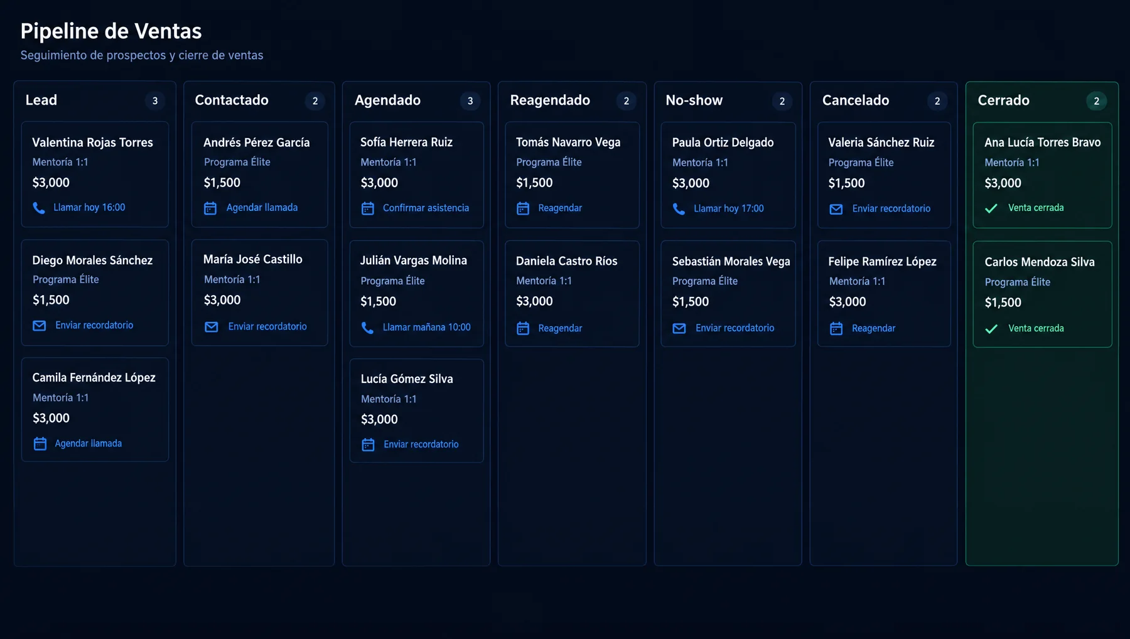Click the 'Pipeline de Ventas' title
Image resolution: width=1130 pixels, height=639 pixels.
pos(111,31)
